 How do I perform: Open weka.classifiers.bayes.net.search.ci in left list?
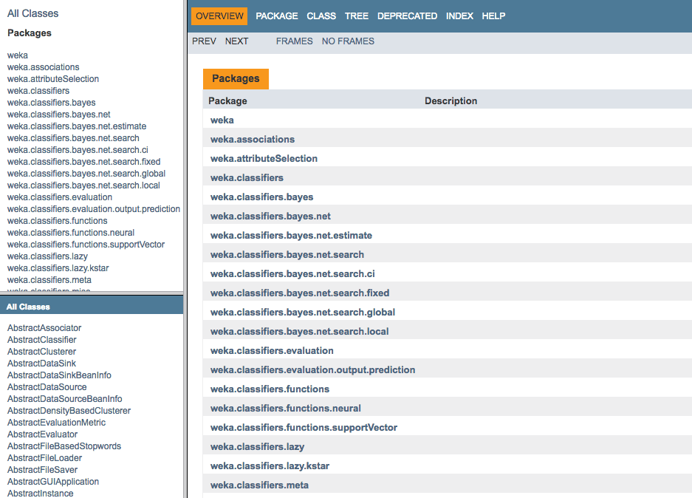[x=78, y=150]
